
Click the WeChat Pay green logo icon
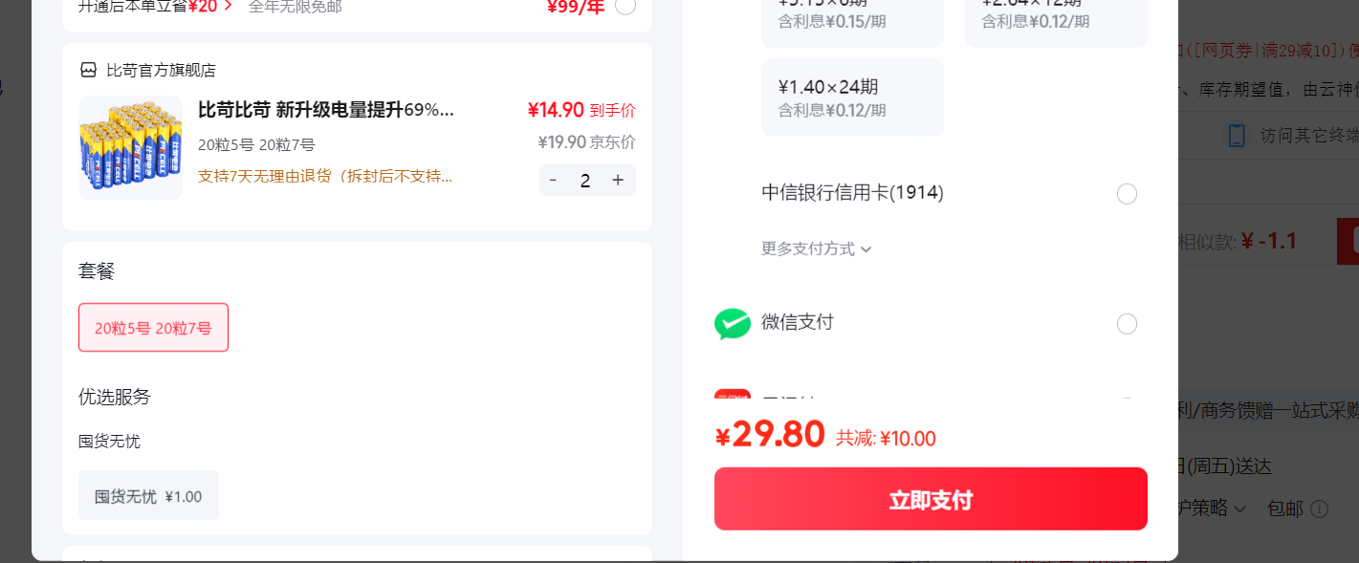(x=733, y=324)
